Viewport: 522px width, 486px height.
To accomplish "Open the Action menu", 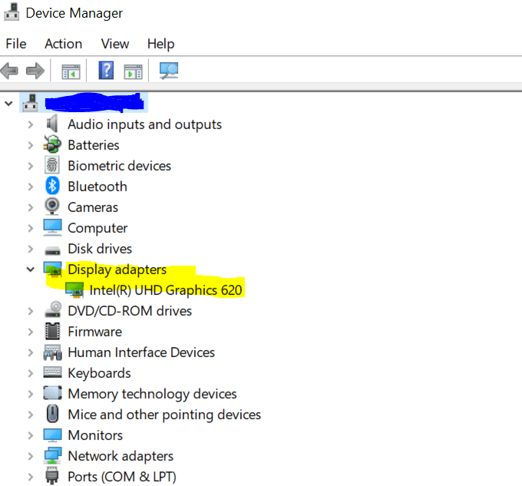I will click(63, 44).
